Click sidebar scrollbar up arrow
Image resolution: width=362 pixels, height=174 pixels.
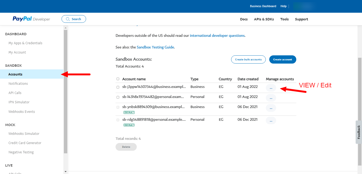point(65,28)
